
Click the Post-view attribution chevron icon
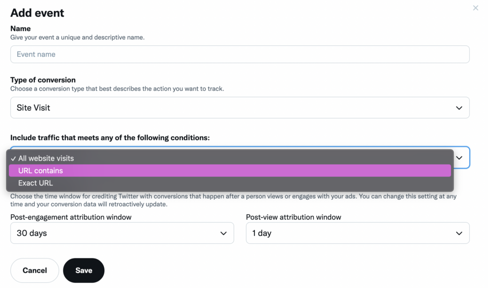pyautogui.click(x=459, y=233)
